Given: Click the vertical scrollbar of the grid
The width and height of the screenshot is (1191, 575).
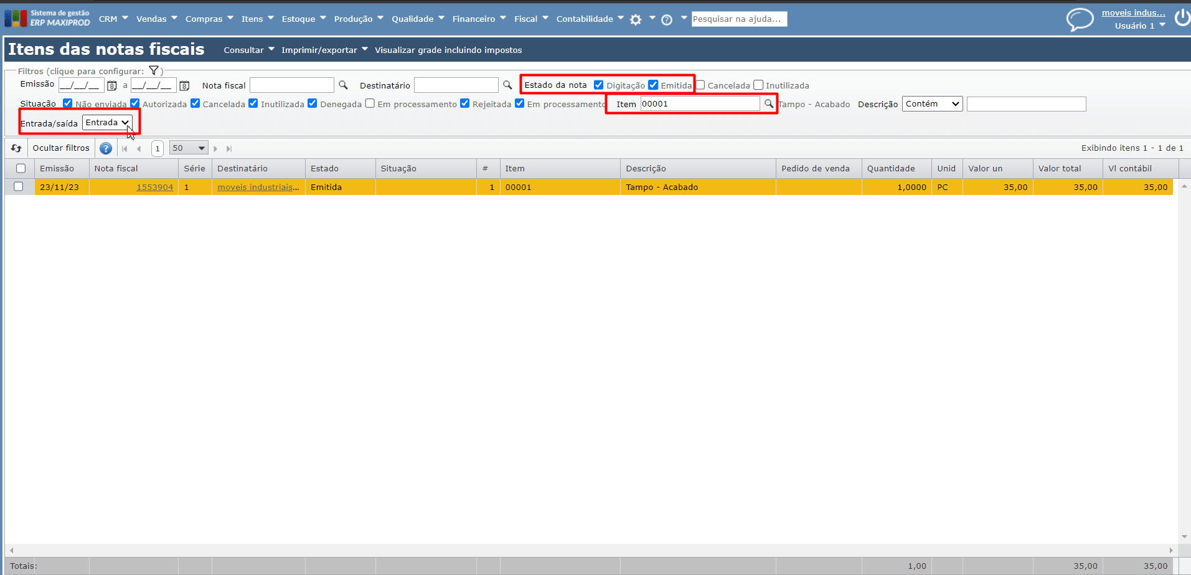Looking at the screenshot, I should [1184, 361].
